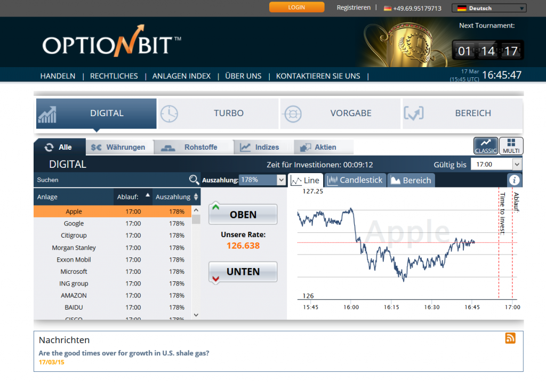Select AMAZON in the asset list
Image resolution: width=546 pixels, height=382 pixels.
pyautogui.click(x=113, y=295)
